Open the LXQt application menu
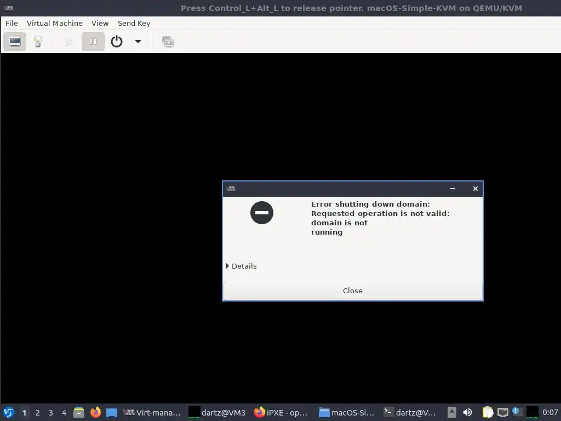561x421 pixels. click(9, 412)
